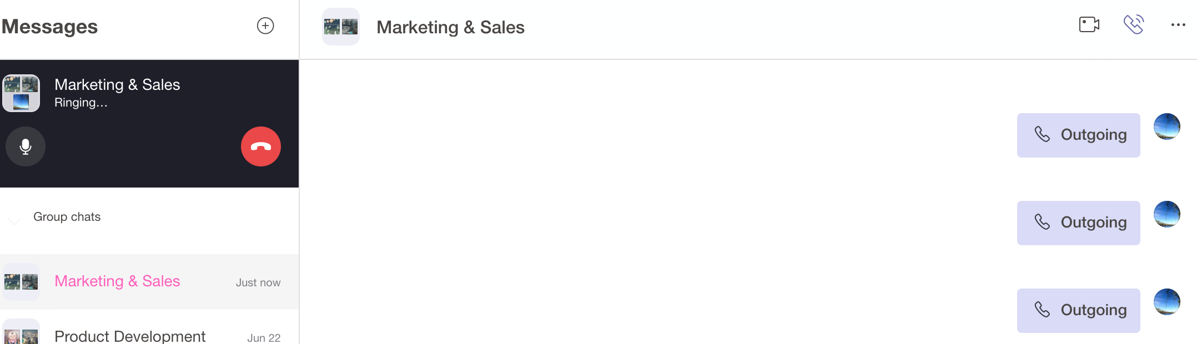End the ringing call with red hang-up button
The image size is (1197, 344).
click(x=261, y=146)
